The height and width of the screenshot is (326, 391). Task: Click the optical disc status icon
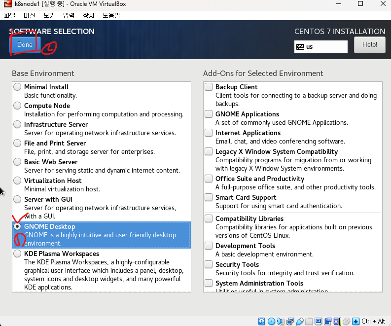[x=271, y=321]
